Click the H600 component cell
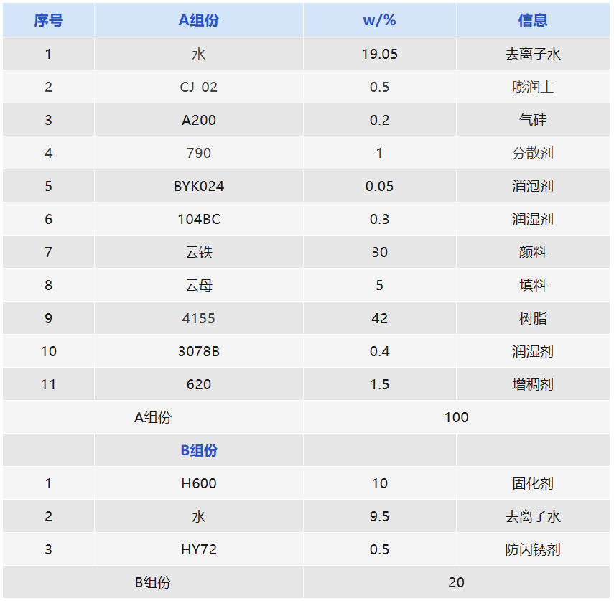Image resolution: width=614 pixels, height=601 pixels. tap(198, 483)
